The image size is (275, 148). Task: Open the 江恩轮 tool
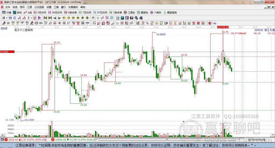(x=129, y=13)
